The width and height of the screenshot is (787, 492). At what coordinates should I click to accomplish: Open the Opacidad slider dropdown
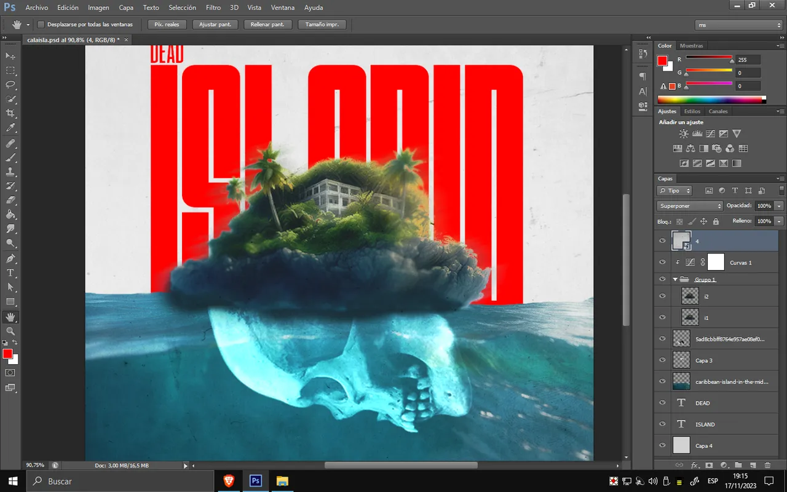[x=780, y=206]
